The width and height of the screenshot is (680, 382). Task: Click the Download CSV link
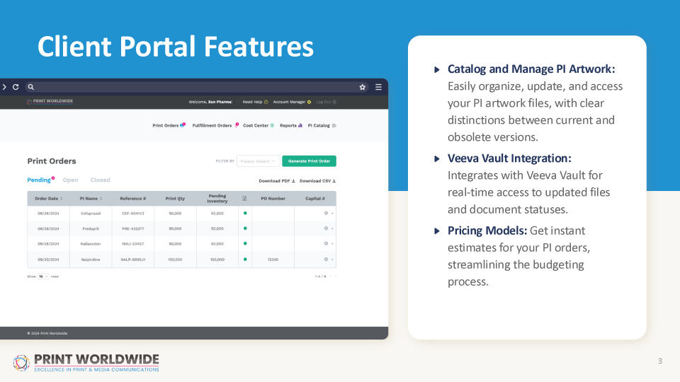tap(317, 181)
